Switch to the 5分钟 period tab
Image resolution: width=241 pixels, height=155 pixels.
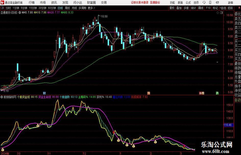[x=24, y=8]
